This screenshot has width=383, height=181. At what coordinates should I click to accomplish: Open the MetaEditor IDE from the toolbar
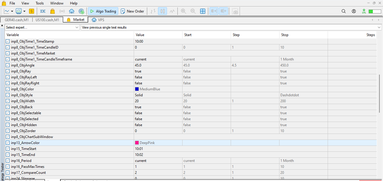pos(42,11)
